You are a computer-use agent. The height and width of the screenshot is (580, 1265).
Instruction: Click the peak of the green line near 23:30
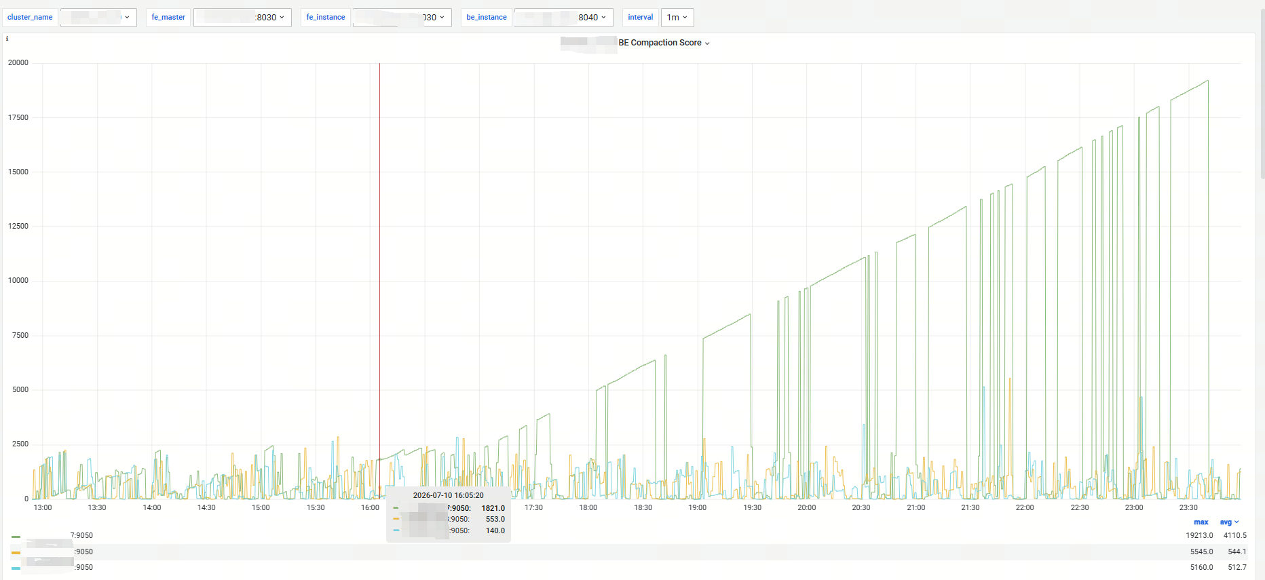(1207, 81)
